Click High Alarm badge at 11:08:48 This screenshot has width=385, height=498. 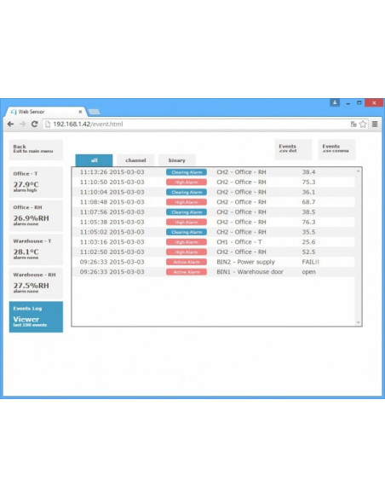(x=187, y=202)
